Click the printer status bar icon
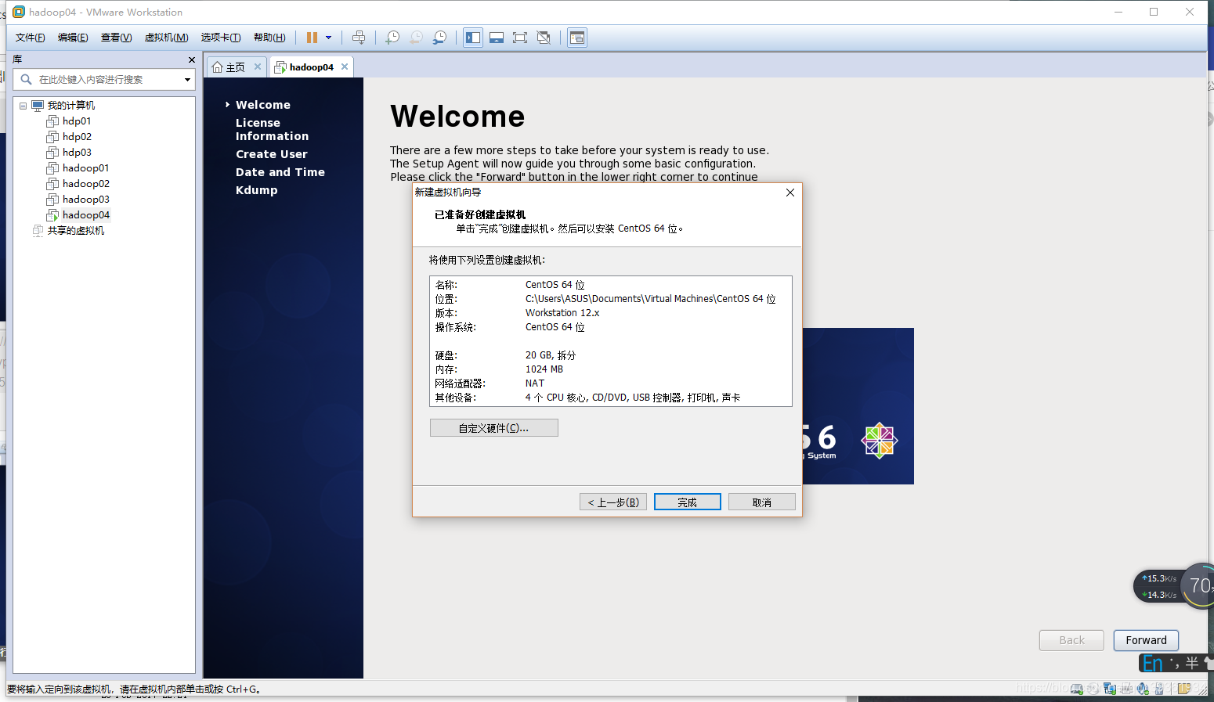 1126,689
